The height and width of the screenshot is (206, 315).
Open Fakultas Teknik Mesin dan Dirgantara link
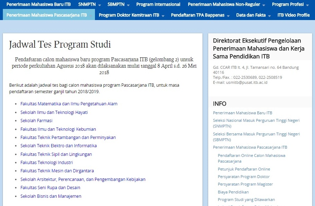point(57,171)
